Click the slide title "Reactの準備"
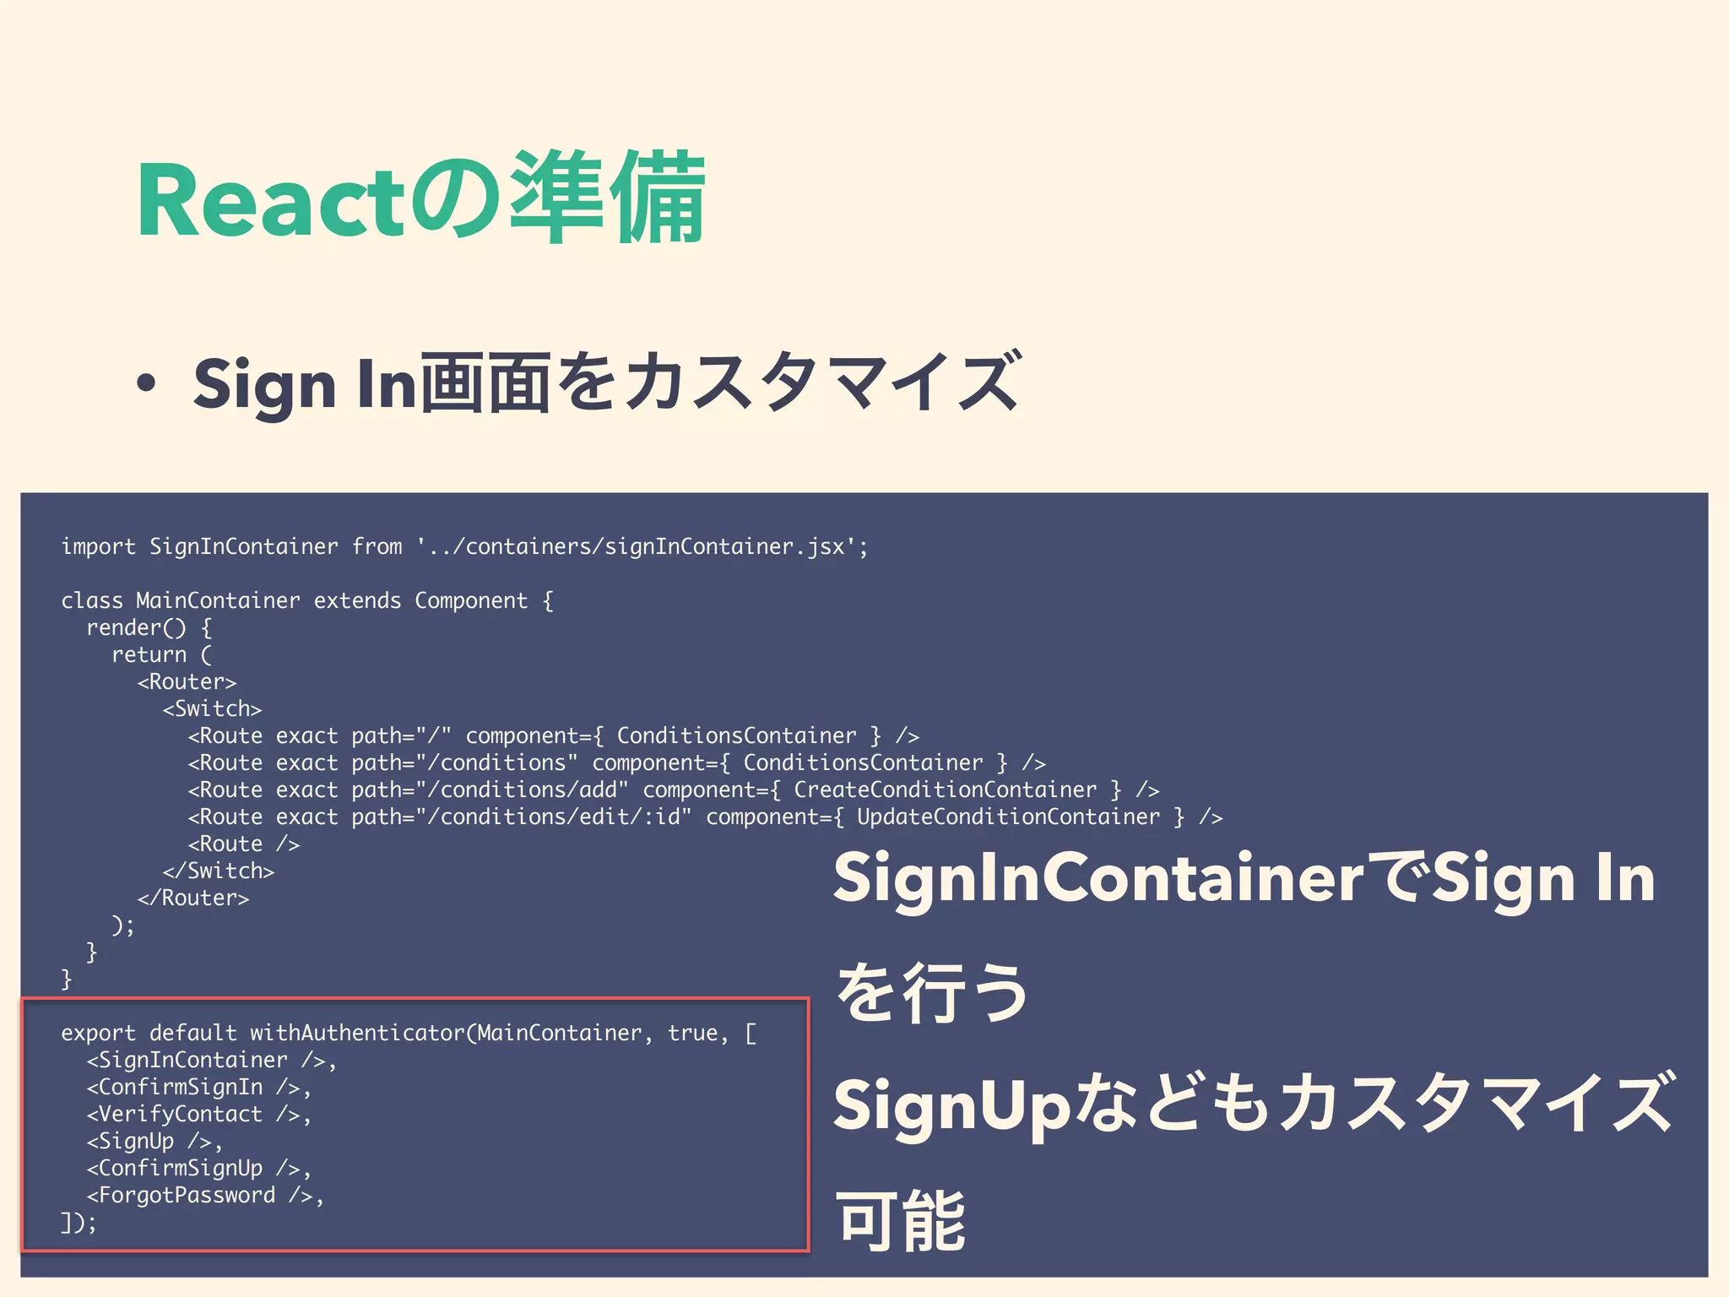The width and height of the screenshot is (1729, 1297). (x=420, y=198)
